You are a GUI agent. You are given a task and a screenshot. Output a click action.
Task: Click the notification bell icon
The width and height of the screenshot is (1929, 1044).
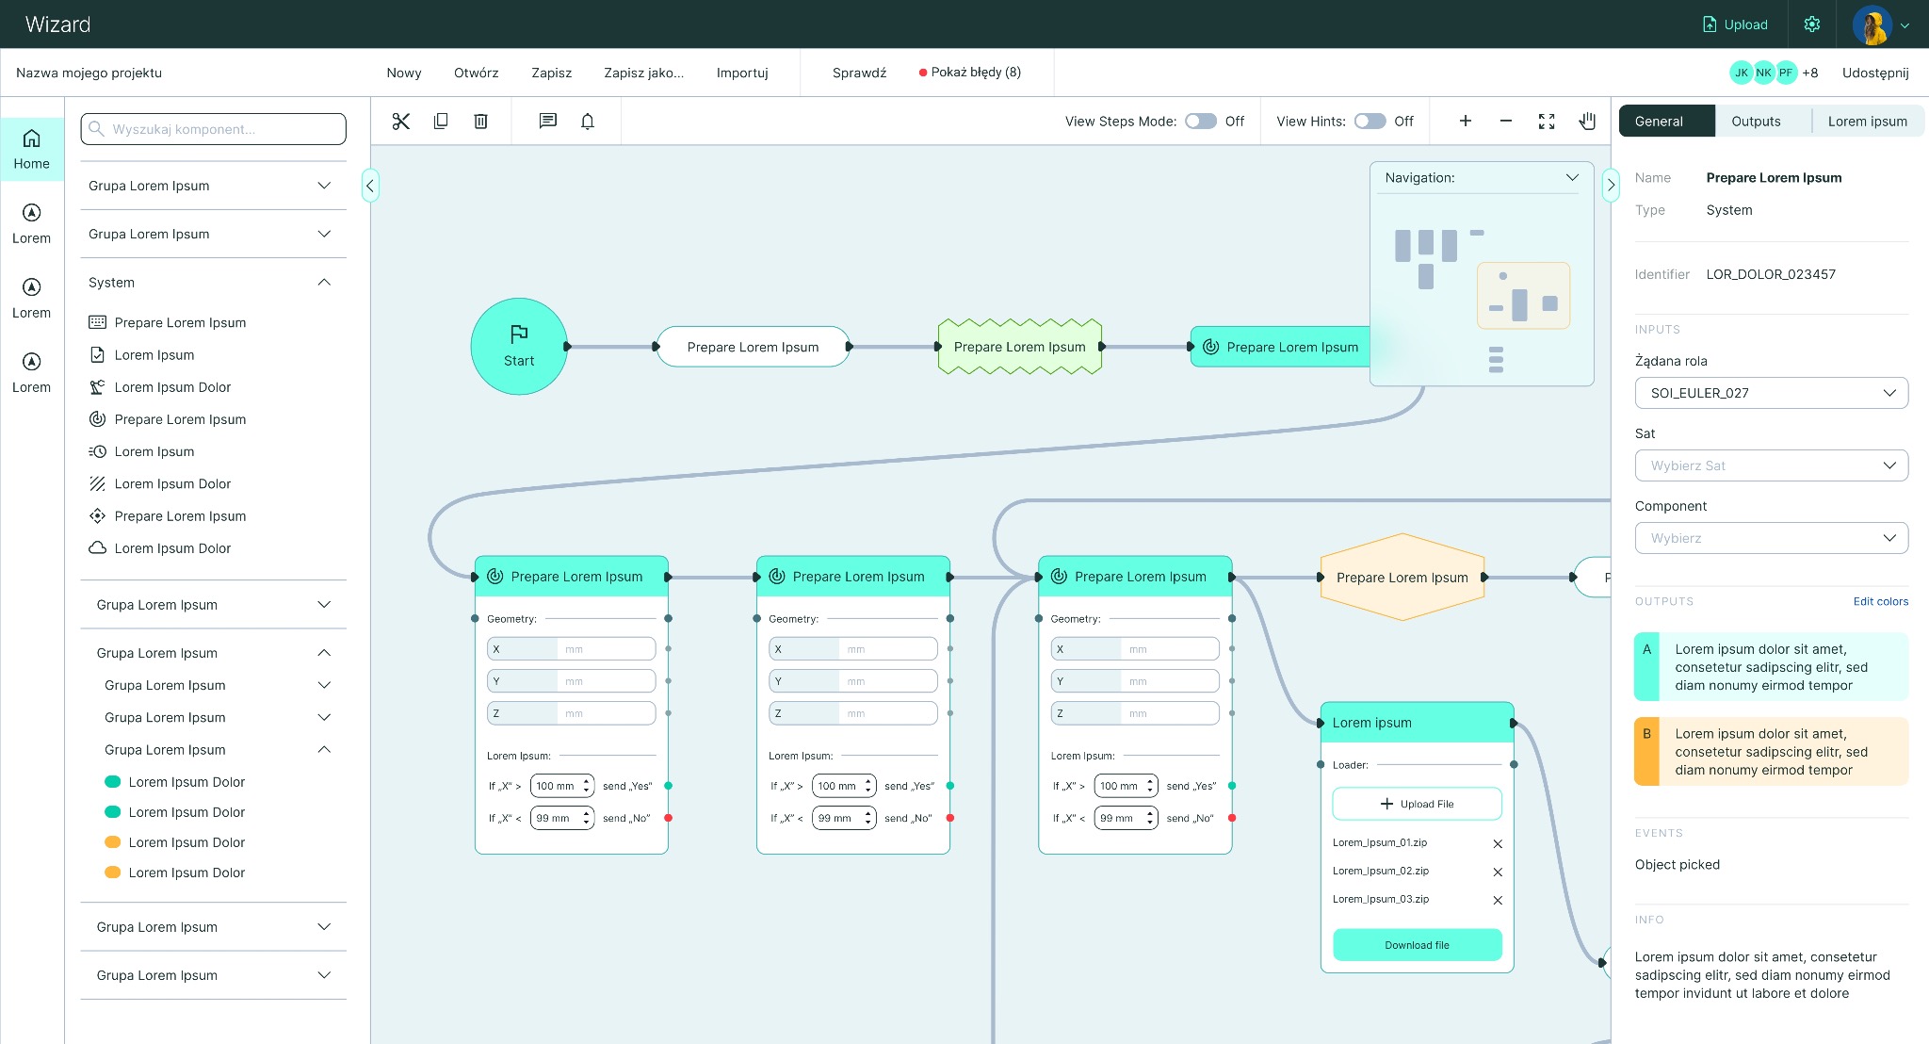pyautogui.click(x=588, y=122)
